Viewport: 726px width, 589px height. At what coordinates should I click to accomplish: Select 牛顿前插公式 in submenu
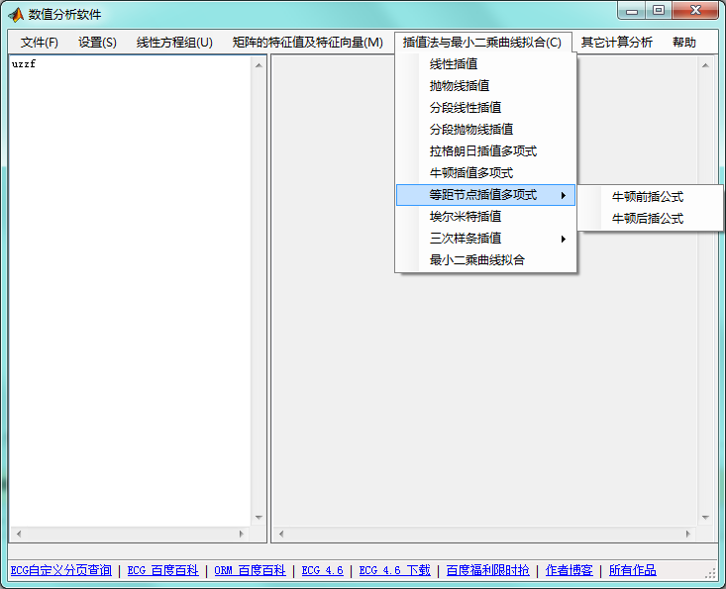coord(650,197)
